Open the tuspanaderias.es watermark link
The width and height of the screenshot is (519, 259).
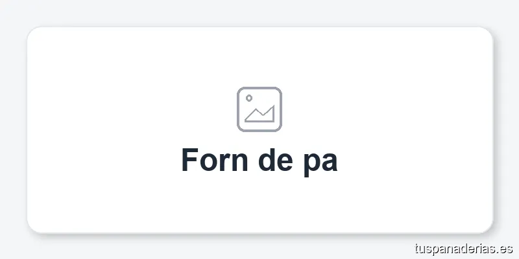pyautogui.click(x=463, y=248)
